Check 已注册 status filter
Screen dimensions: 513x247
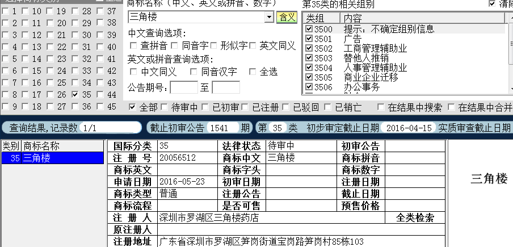coord(245,107)
